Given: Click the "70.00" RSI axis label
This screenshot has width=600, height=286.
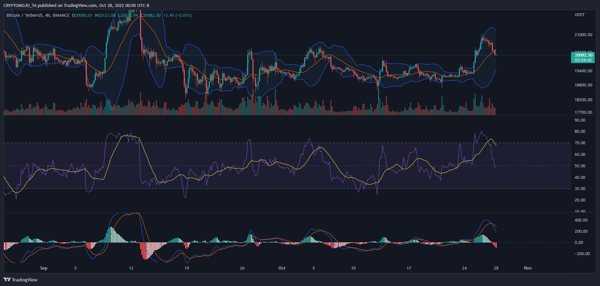Looking at the screenshot, I should click(580, 143).
